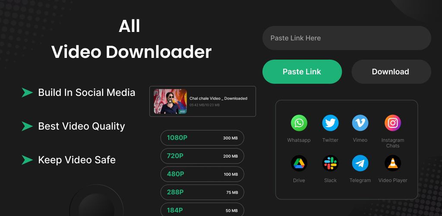Open the Chal chale Video downloaded item
Screen dimensions: 442x216
[x=202, y=101]
